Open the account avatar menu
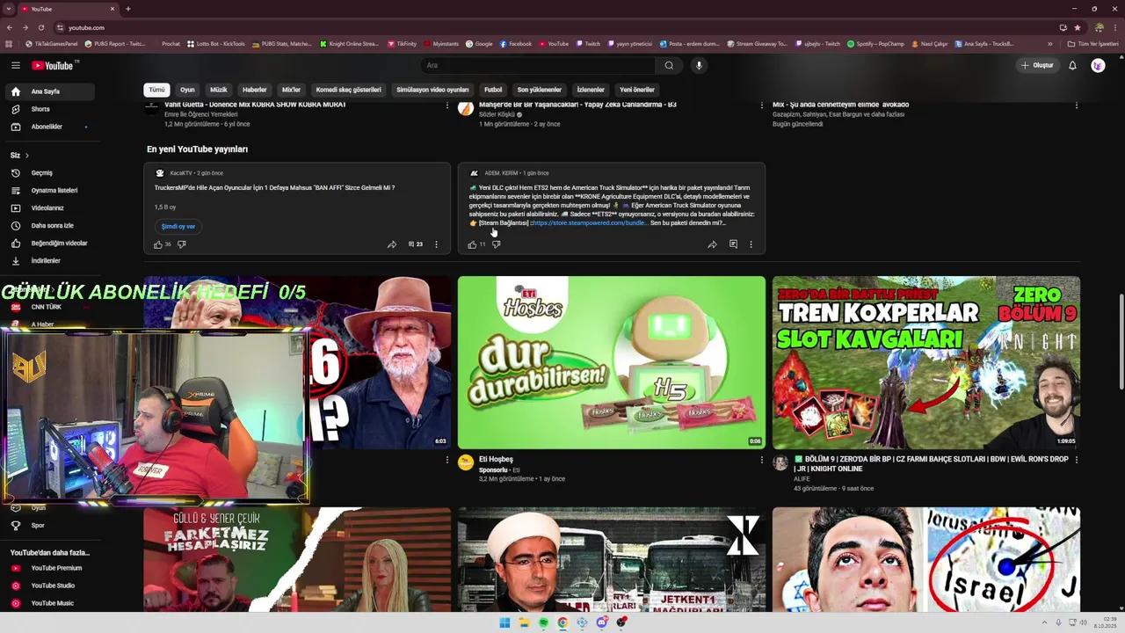This screenshot has height=633, width=1125. 1098,65
